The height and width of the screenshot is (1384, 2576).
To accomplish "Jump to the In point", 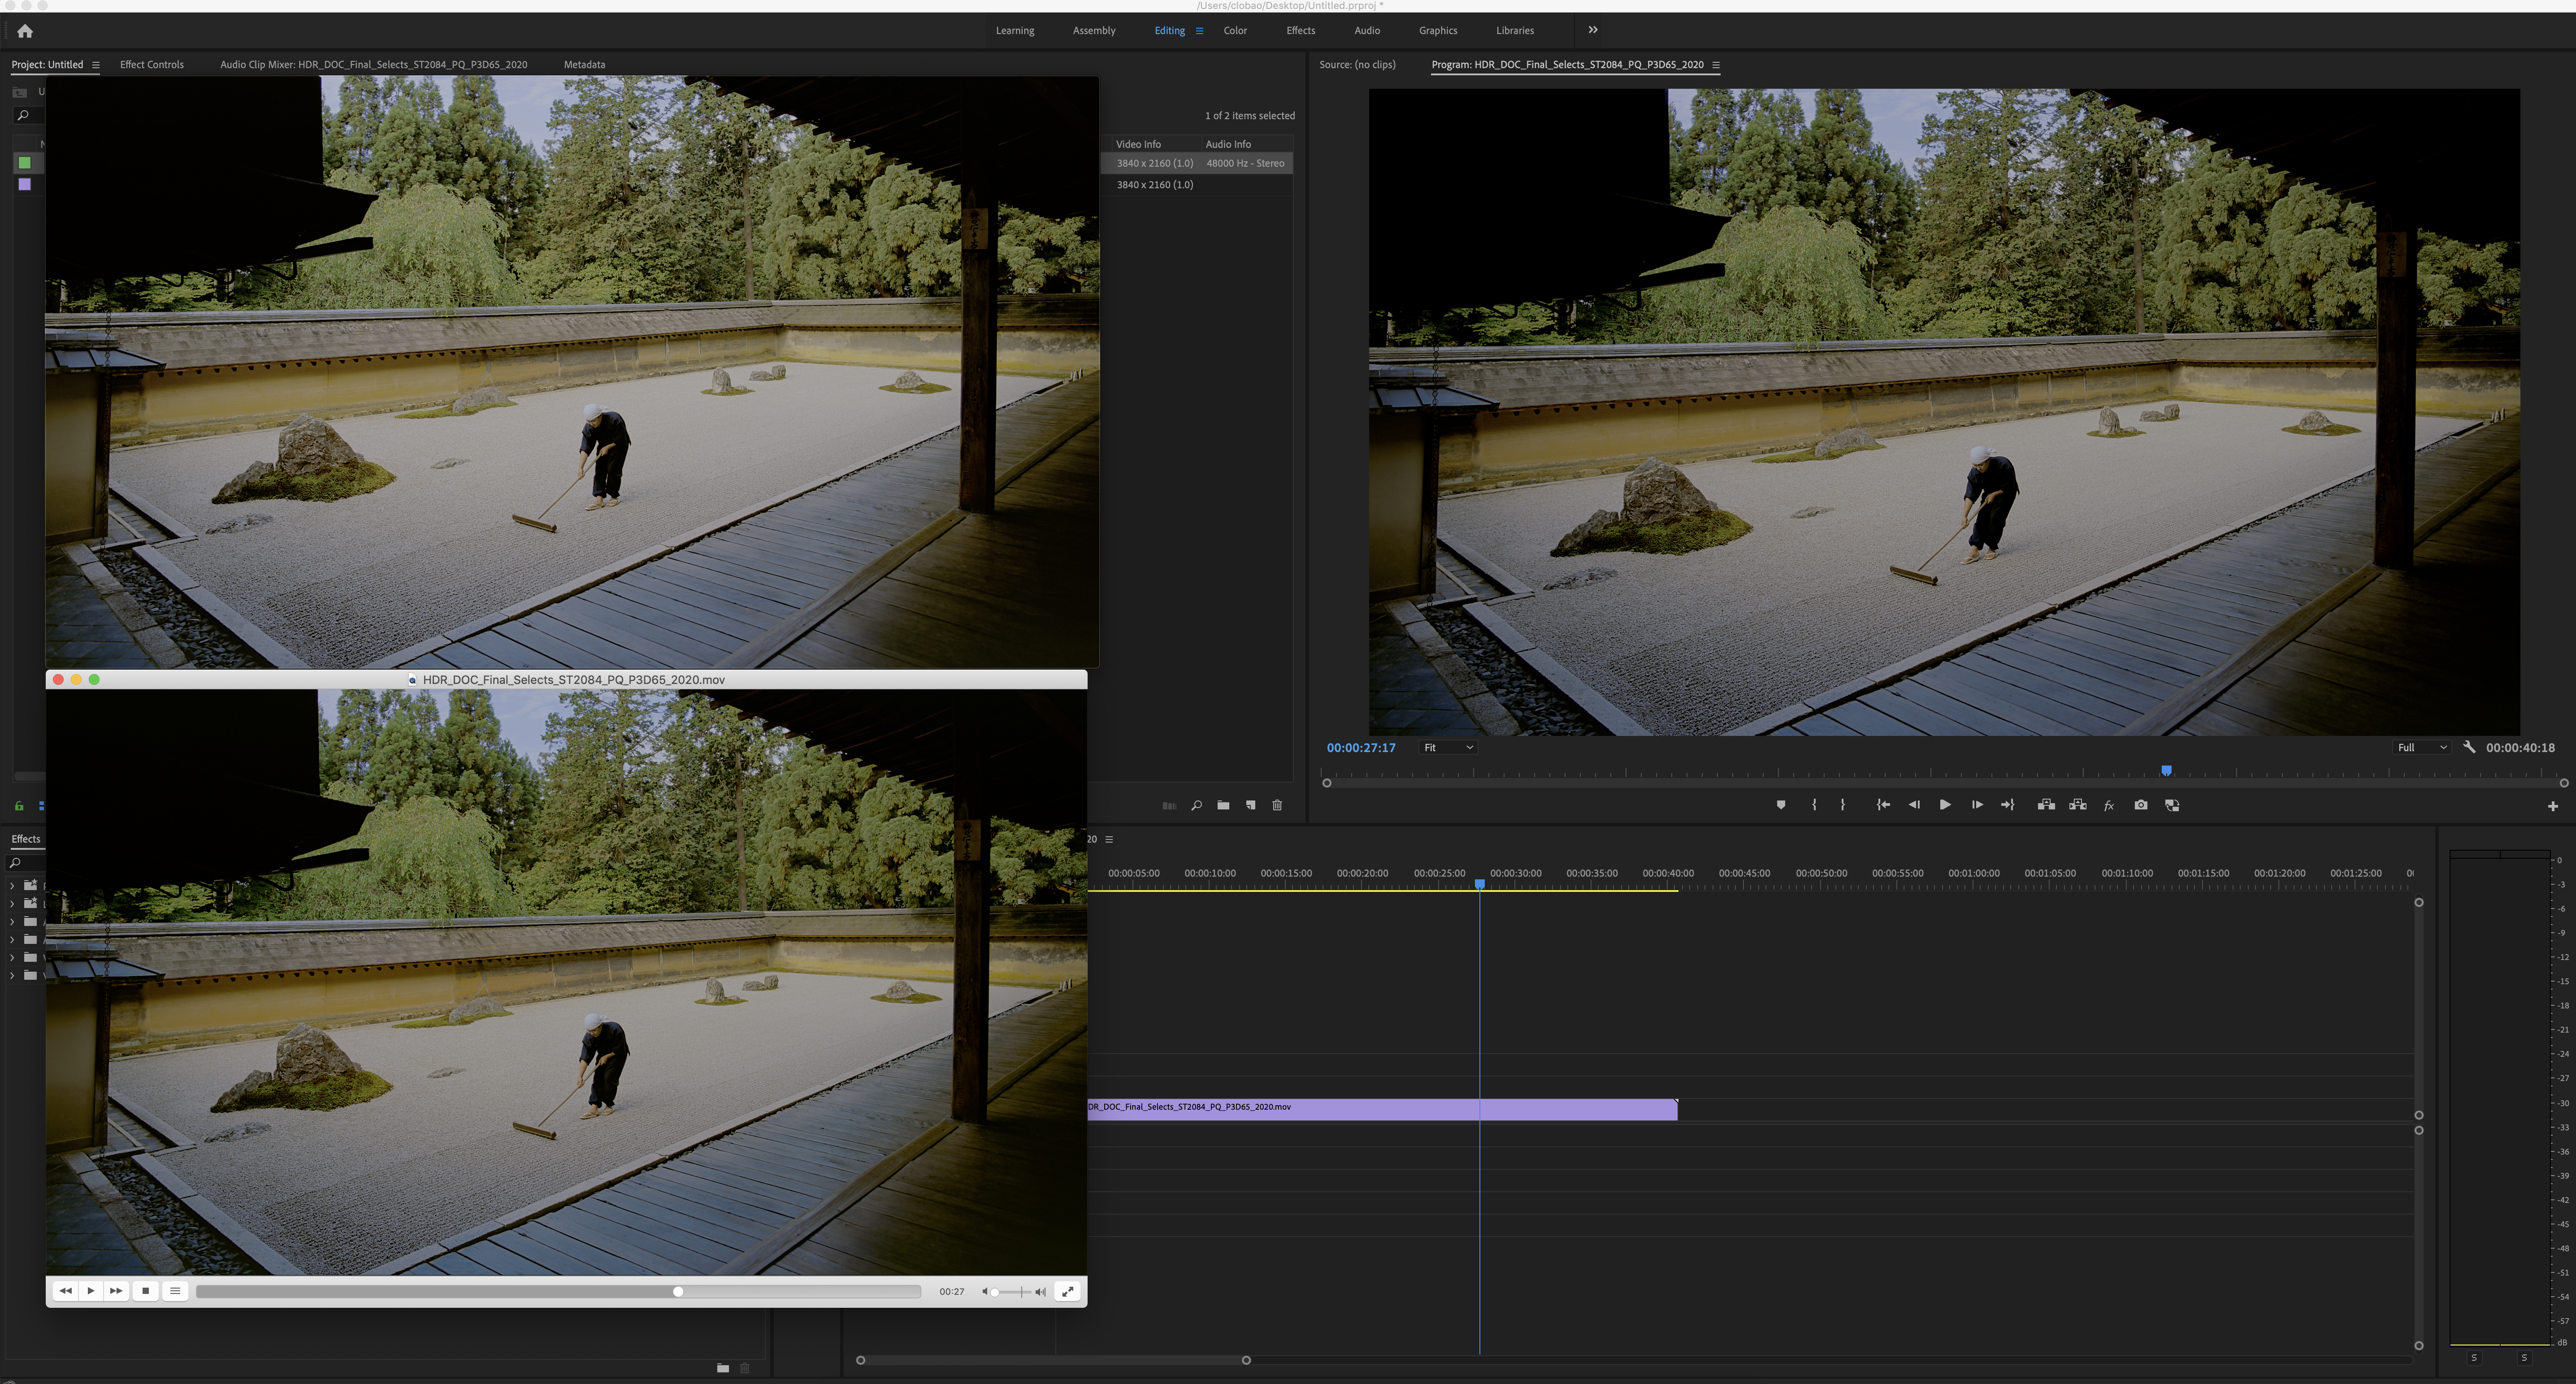I will click(1883, 805).
